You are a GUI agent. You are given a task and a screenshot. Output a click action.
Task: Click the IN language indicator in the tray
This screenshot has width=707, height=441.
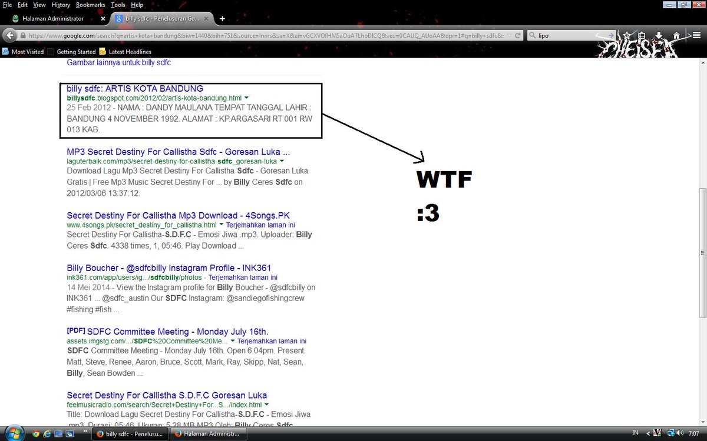(635, 433)
